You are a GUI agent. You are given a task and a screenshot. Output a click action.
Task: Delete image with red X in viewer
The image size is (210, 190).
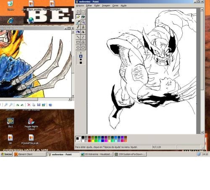coord(29,105)
